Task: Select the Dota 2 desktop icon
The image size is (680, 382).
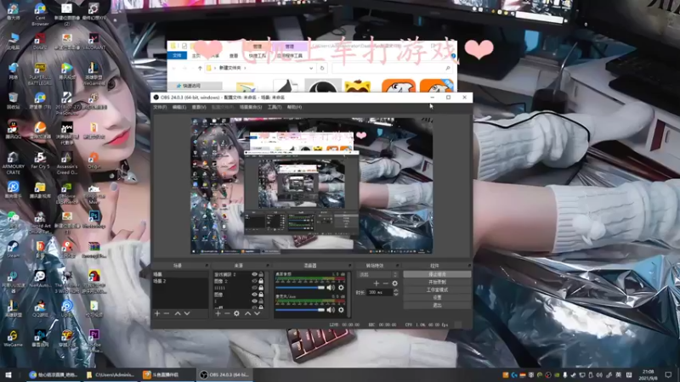Action: click(40, 42)
